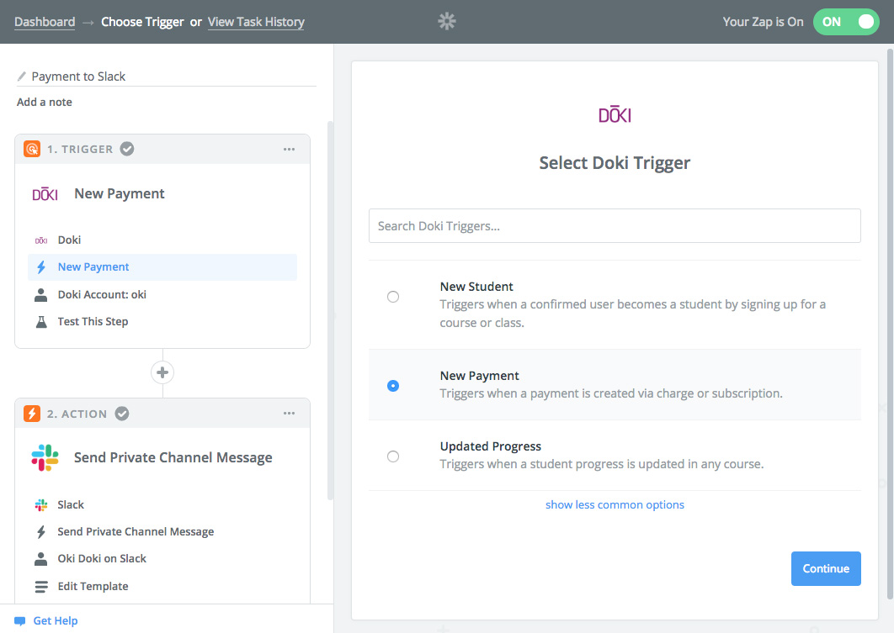
Task: Click the Select Doki Trigger heading
Action: pos(615,163)
